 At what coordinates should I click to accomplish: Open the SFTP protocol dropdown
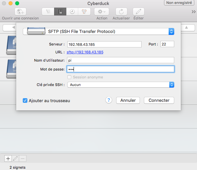pyautogui.click(x=98, y=31)
